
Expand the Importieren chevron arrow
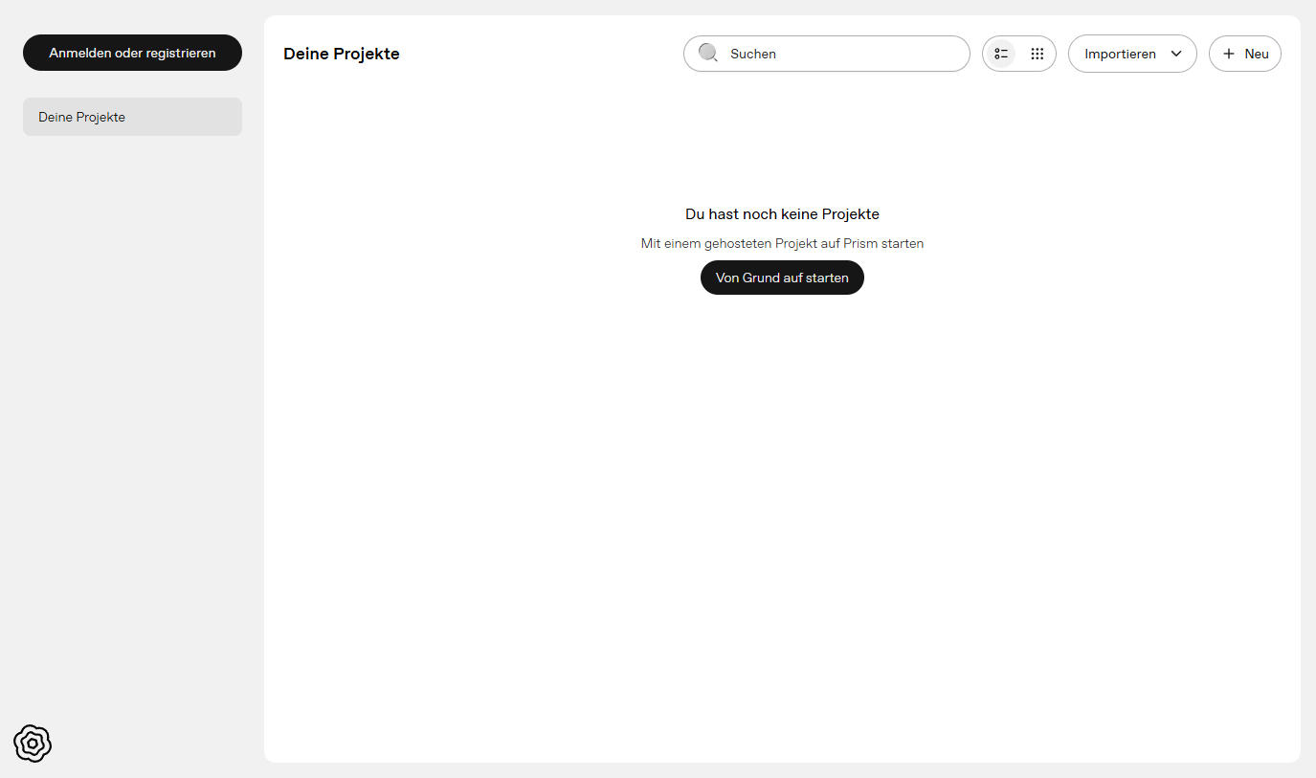coord(1176,54)
